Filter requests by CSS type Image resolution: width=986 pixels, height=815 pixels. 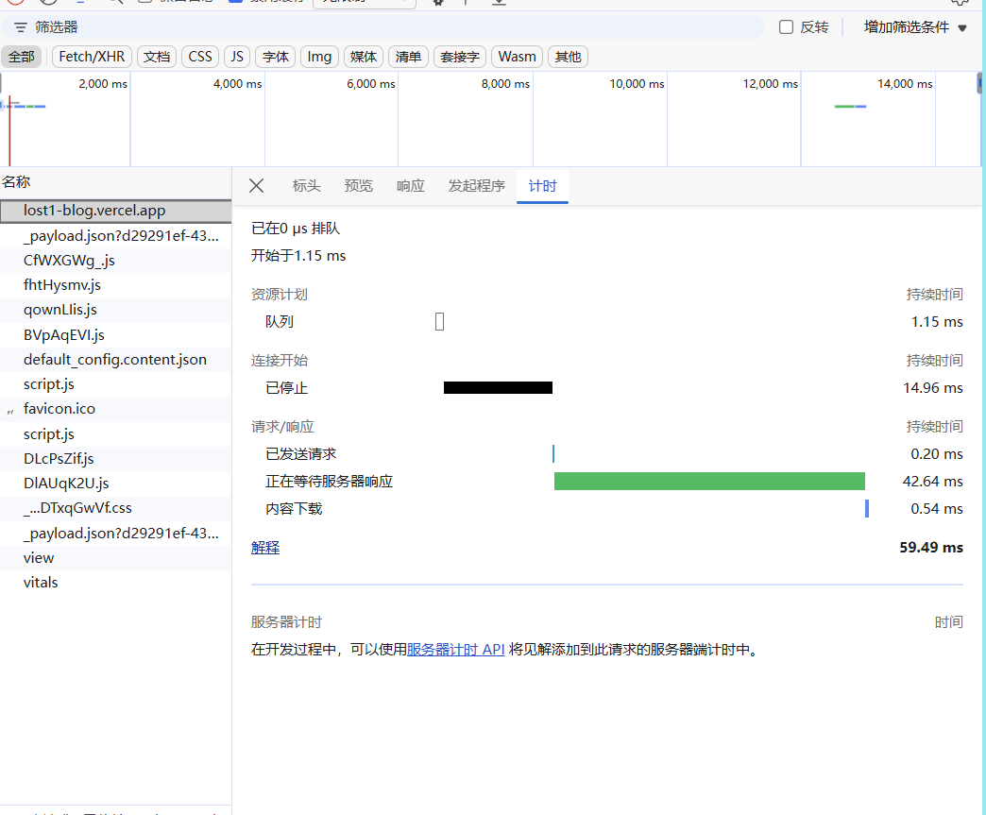click(x=200, y=57)
